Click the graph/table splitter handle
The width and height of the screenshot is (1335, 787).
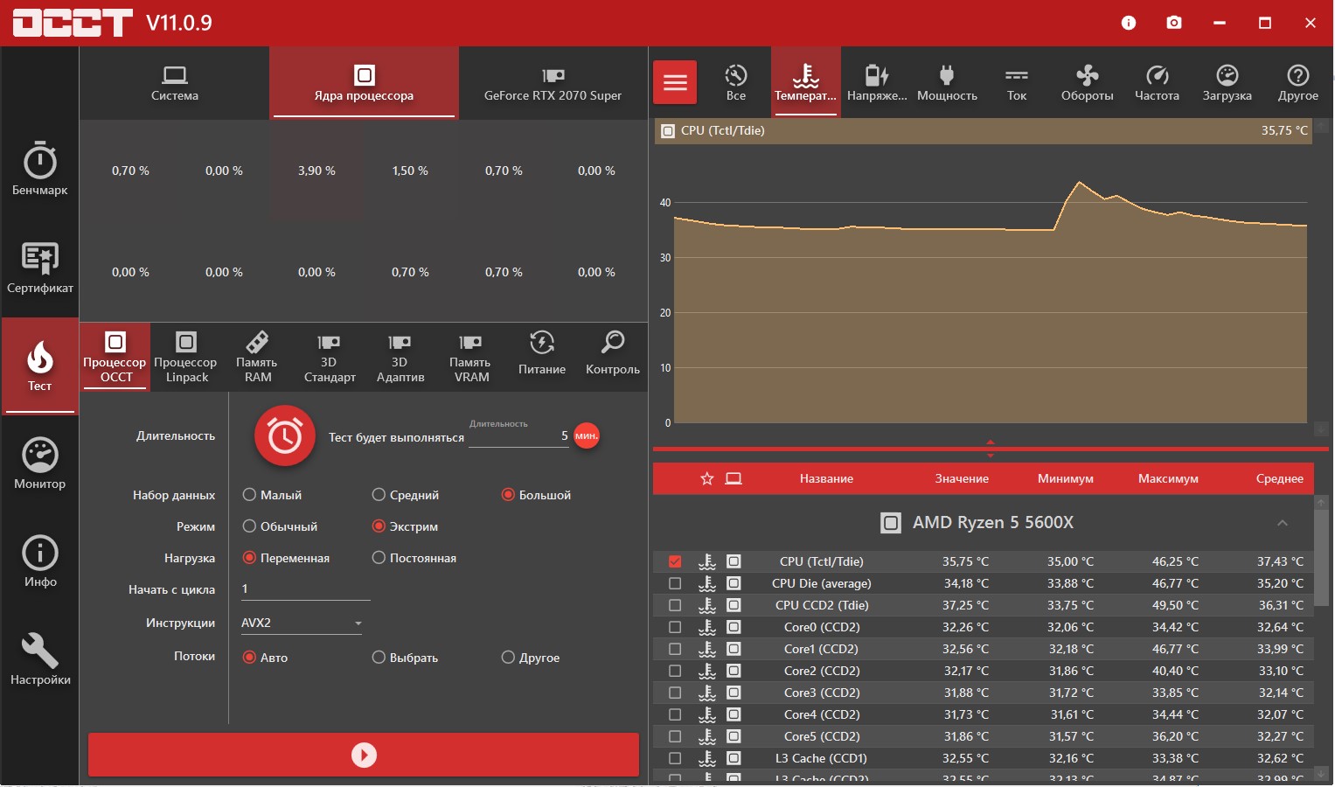click(991, 449)
